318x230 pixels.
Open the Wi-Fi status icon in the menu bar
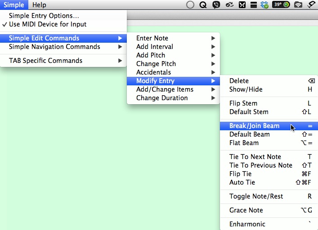[x=298, y=5]
